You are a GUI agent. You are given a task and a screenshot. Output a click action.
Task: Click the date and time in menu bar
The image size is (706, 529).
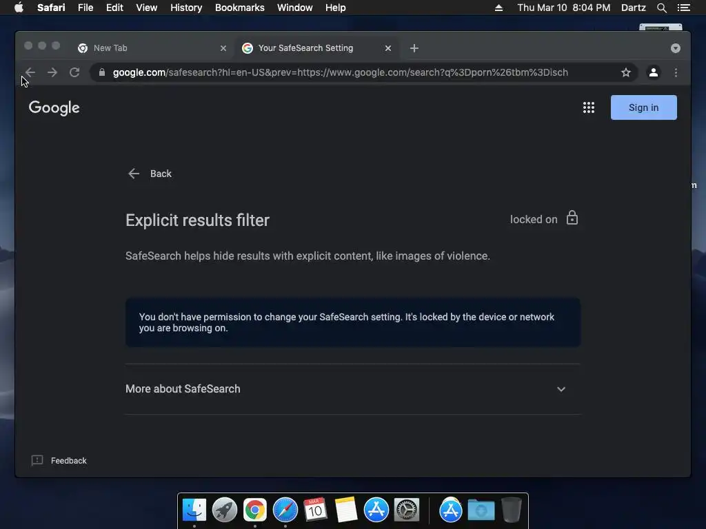click(x=564, y=8)
